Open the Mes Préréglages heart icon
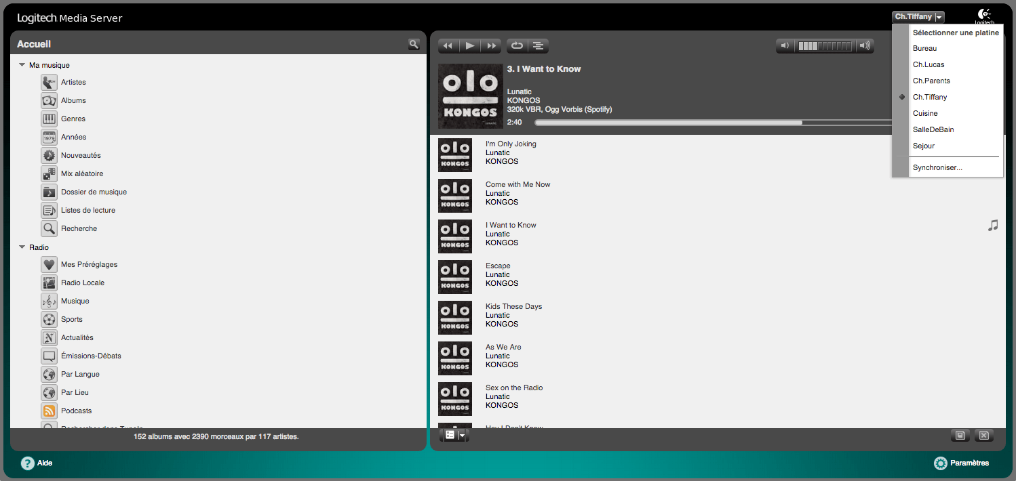 [x=49, y=264]
